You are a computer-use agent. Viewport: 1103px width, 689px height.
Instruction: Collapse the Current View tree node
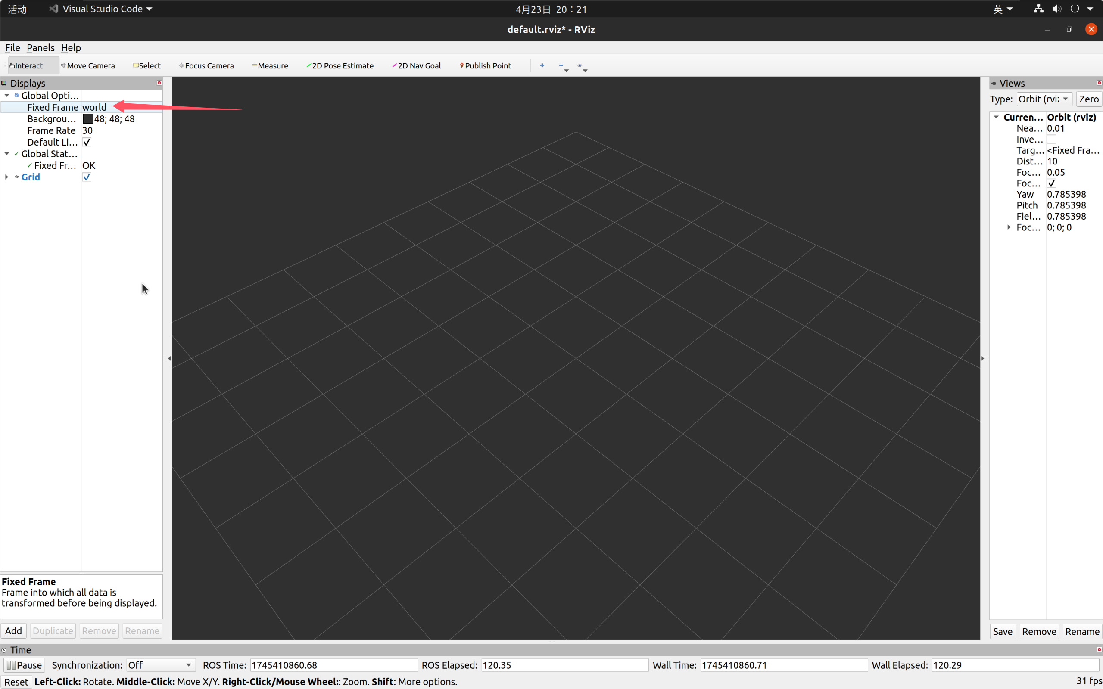pyautogui.click(x=996, y=117)
